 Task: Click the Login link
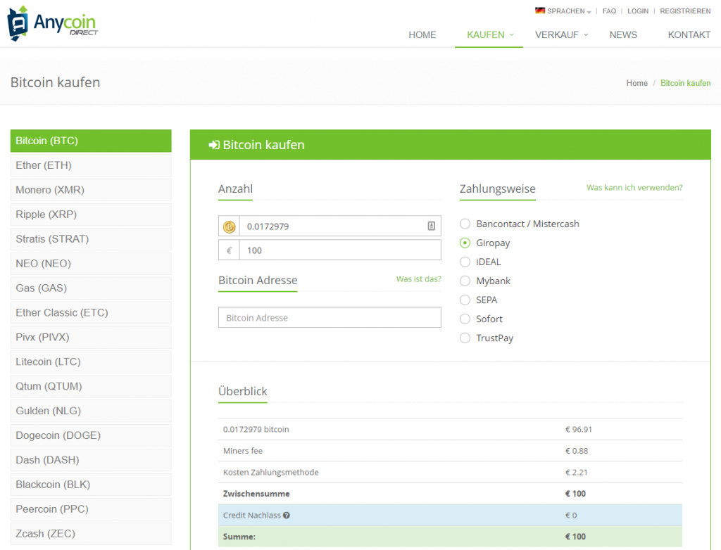pos(638,11)
